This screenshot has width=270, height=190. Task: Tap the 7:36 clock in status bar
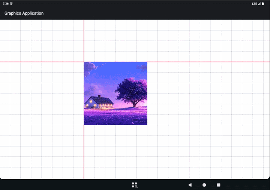(6, 4)
